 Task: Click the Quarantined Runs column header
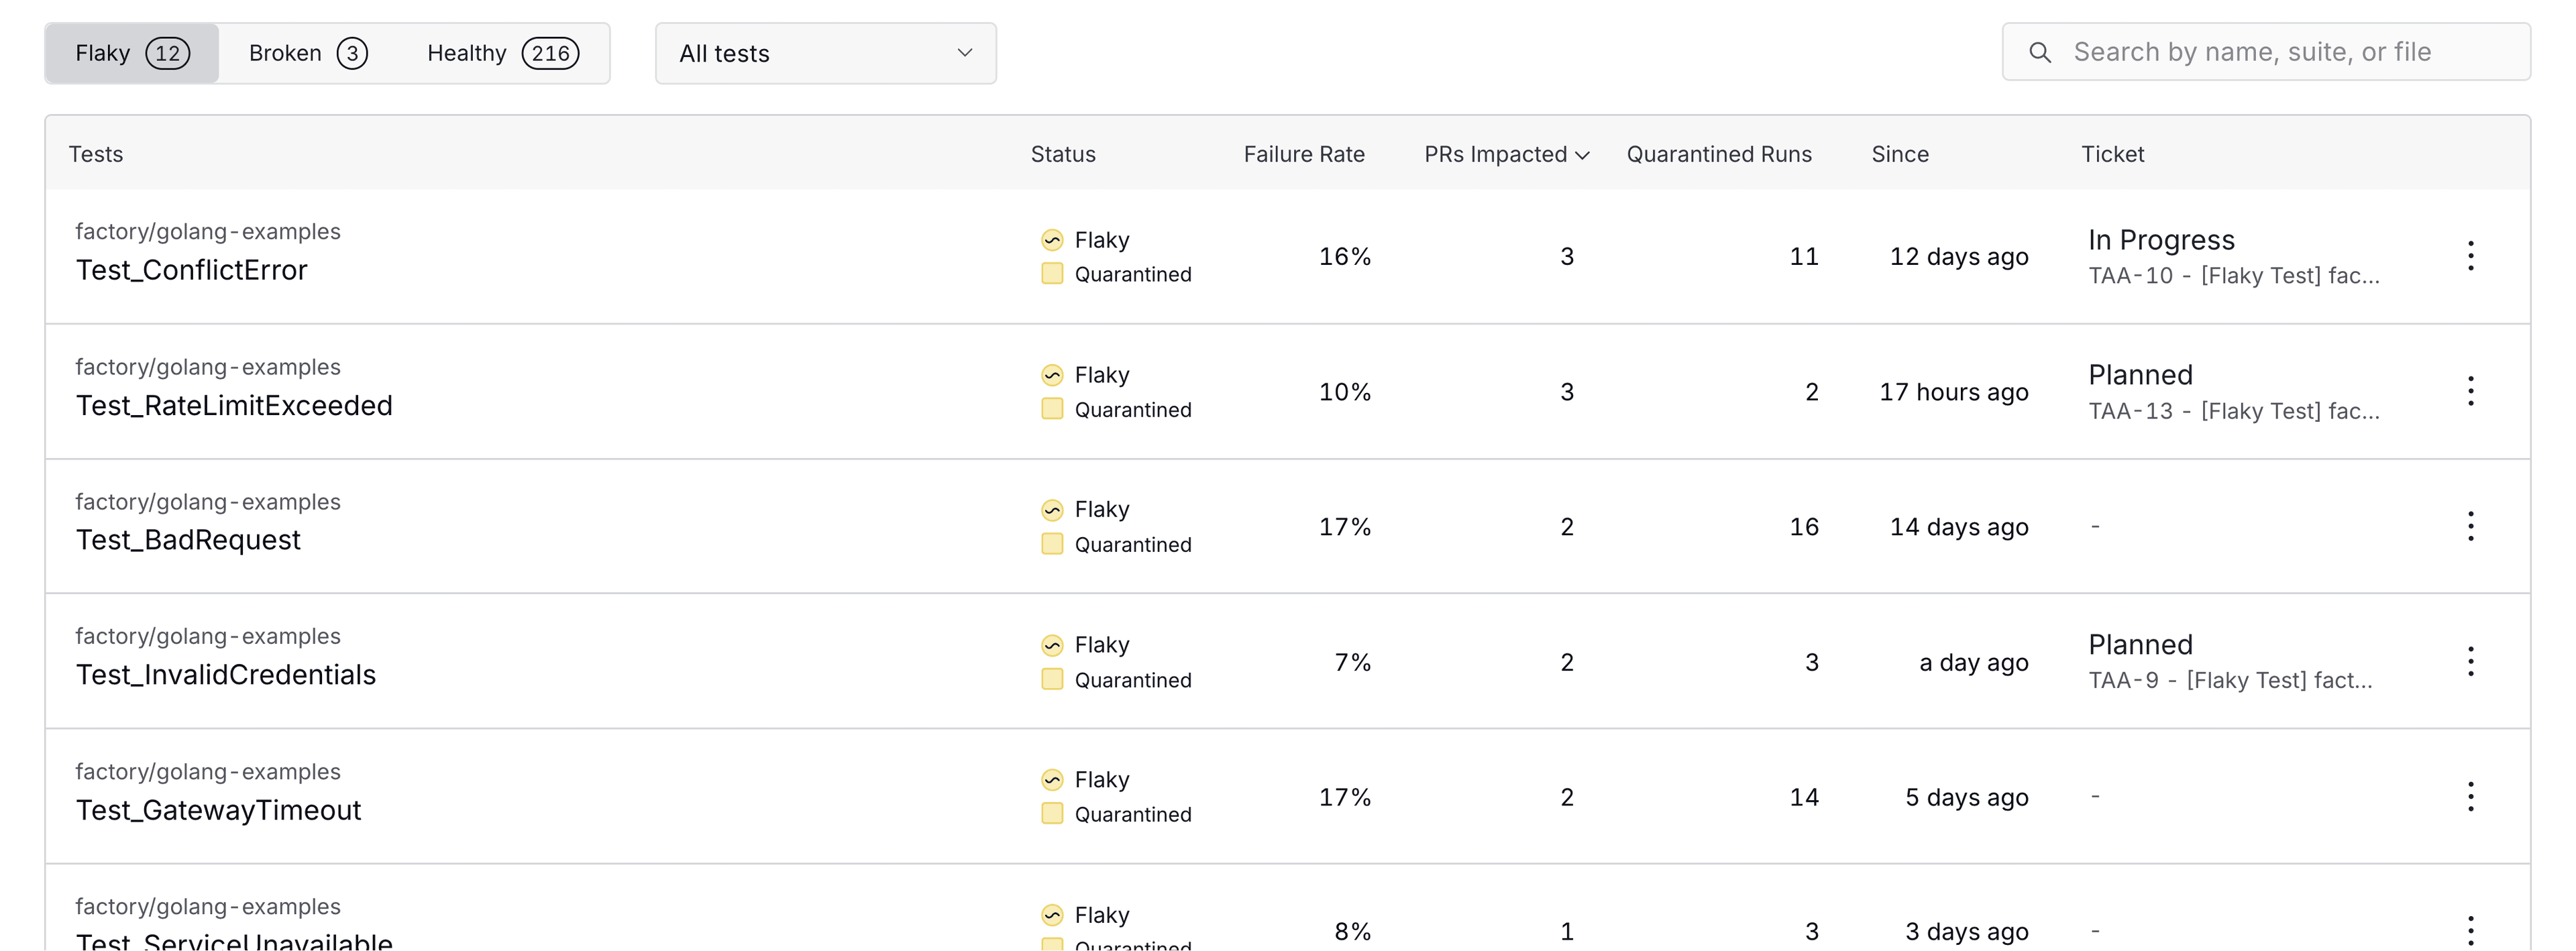pos(1719,154)
